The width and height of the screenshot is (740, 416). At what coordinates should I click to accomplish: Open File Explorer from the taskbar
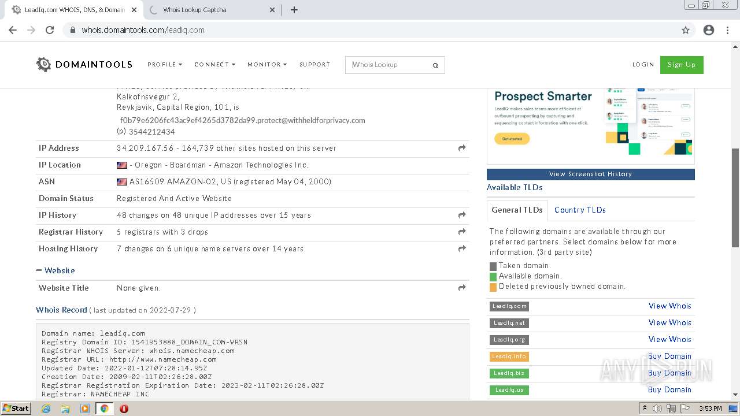point(65,408)
